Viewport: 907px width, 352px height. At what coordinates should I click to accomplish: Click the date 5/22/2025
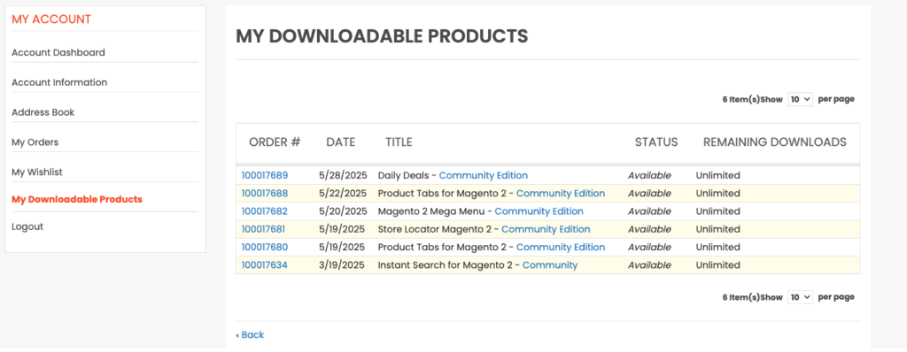tap(343, 193)
